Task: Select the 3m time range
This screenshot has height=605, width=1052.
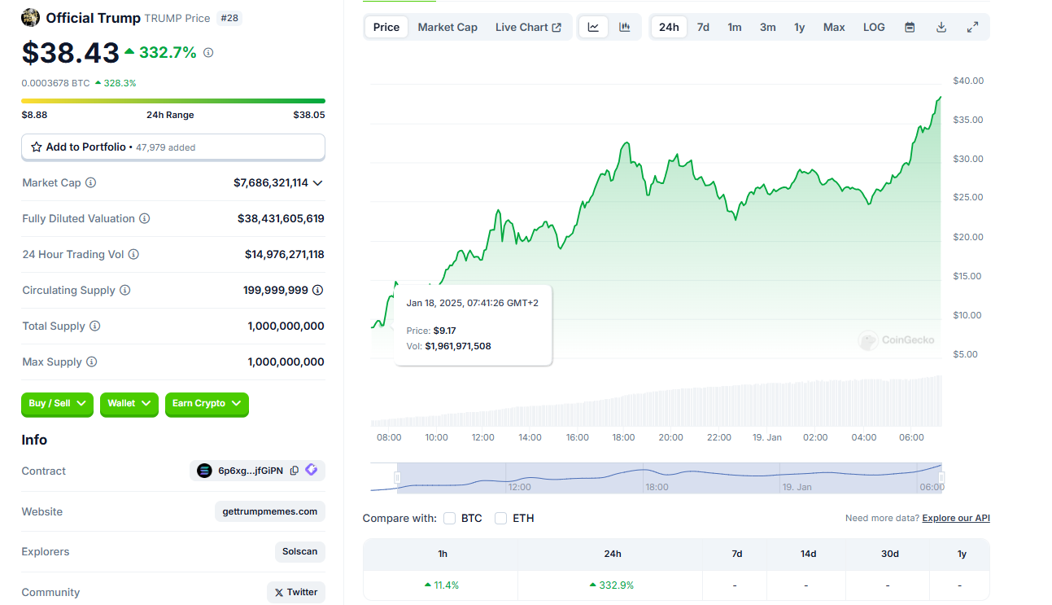Action: 768,27
